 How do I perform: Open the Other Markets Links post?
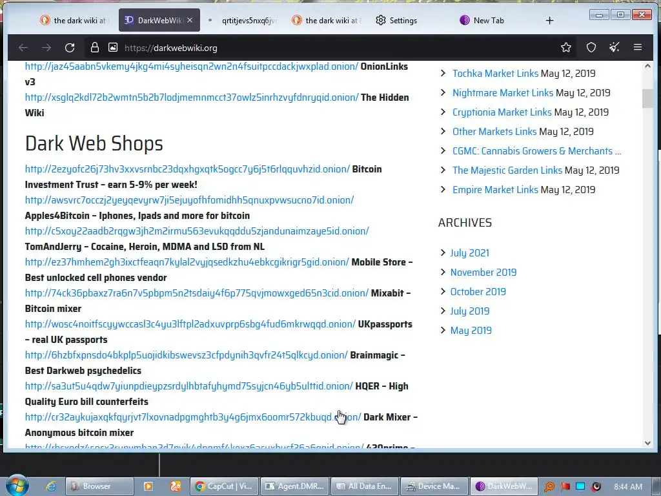coord(494,131)
